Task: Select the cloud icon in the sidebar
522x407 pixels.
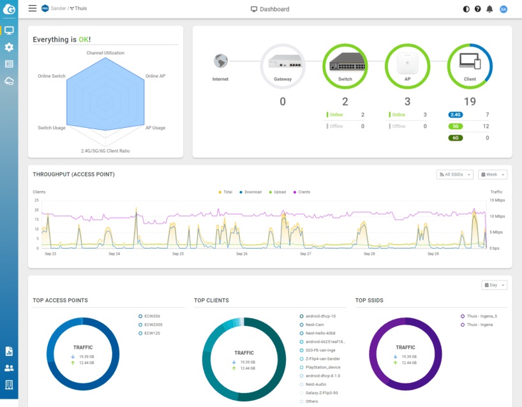Action: click(x=8, y=81)
